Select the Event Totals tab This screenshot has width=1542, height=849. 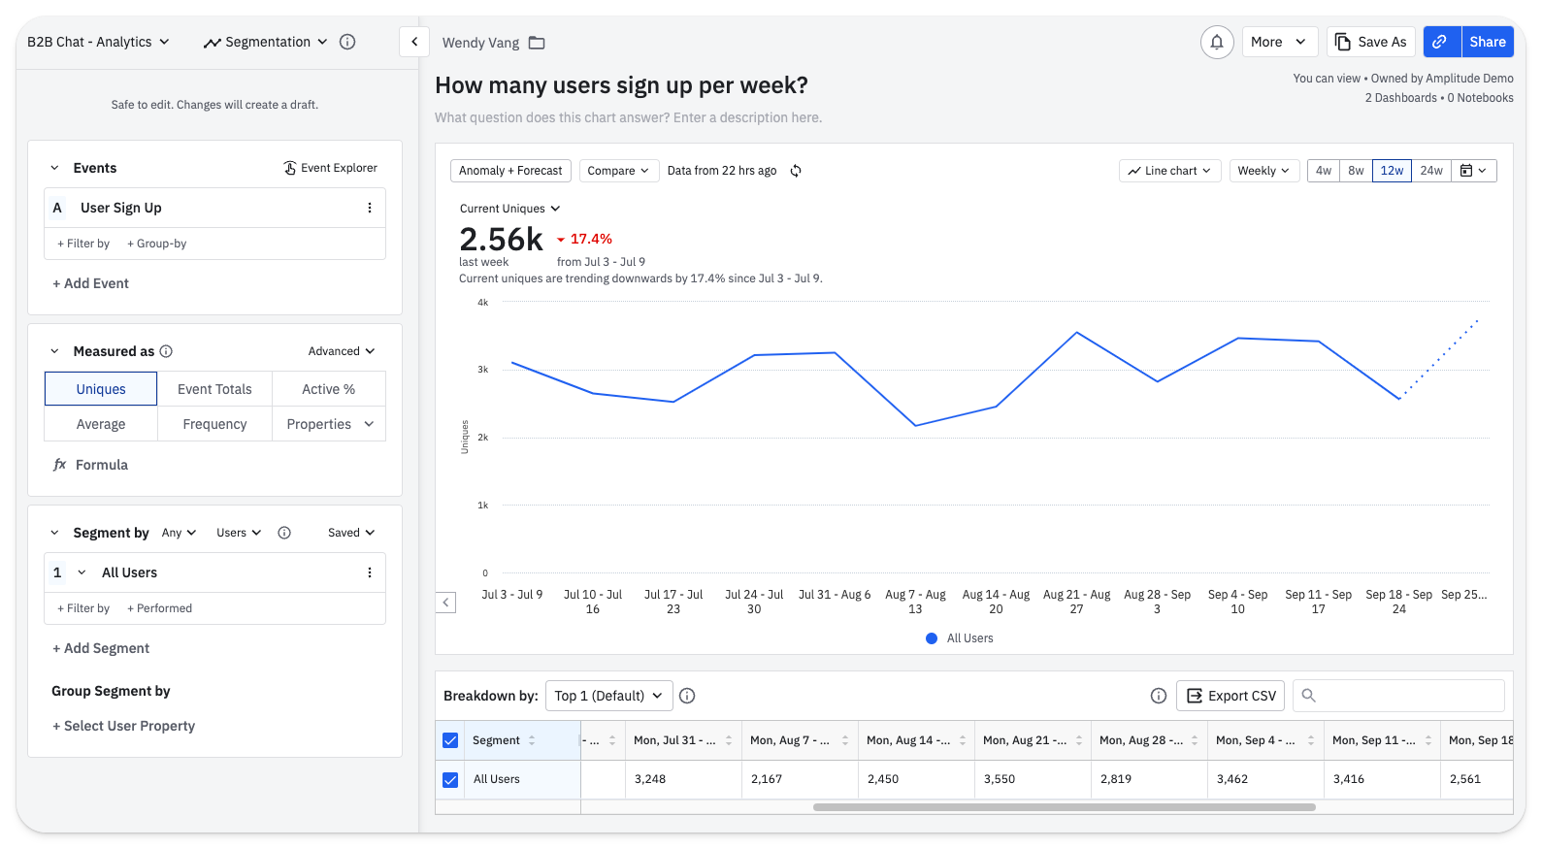(x=214, y=389)
